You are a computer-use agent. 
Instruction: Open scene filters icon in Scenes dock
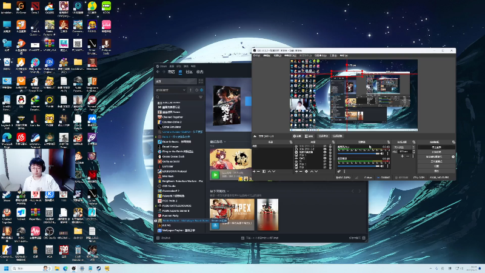(x=264, y=171)
